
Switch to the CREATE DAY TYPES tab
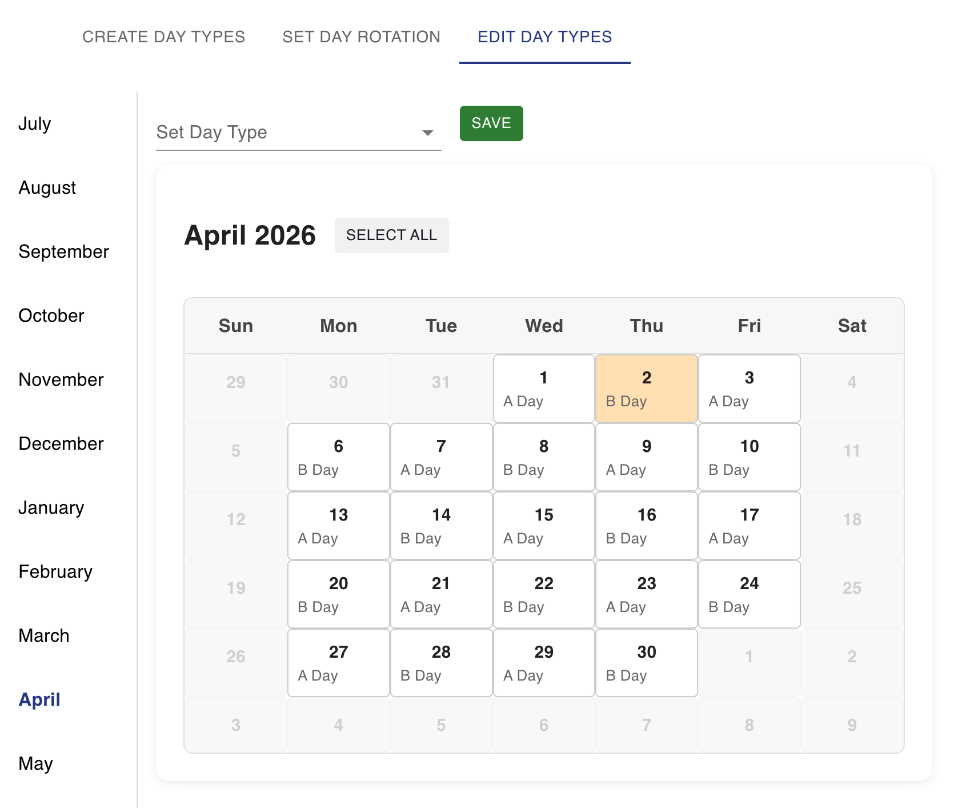pos(163,37)
